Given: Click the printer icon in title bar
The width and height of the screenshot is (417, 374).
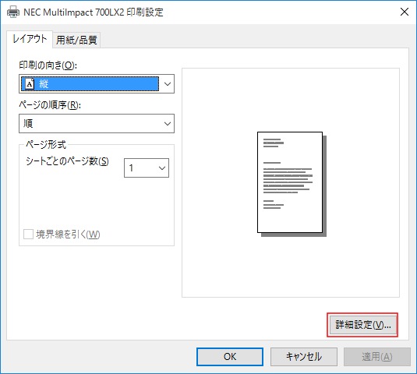Looking at the screenshot, I should point(13,12).
